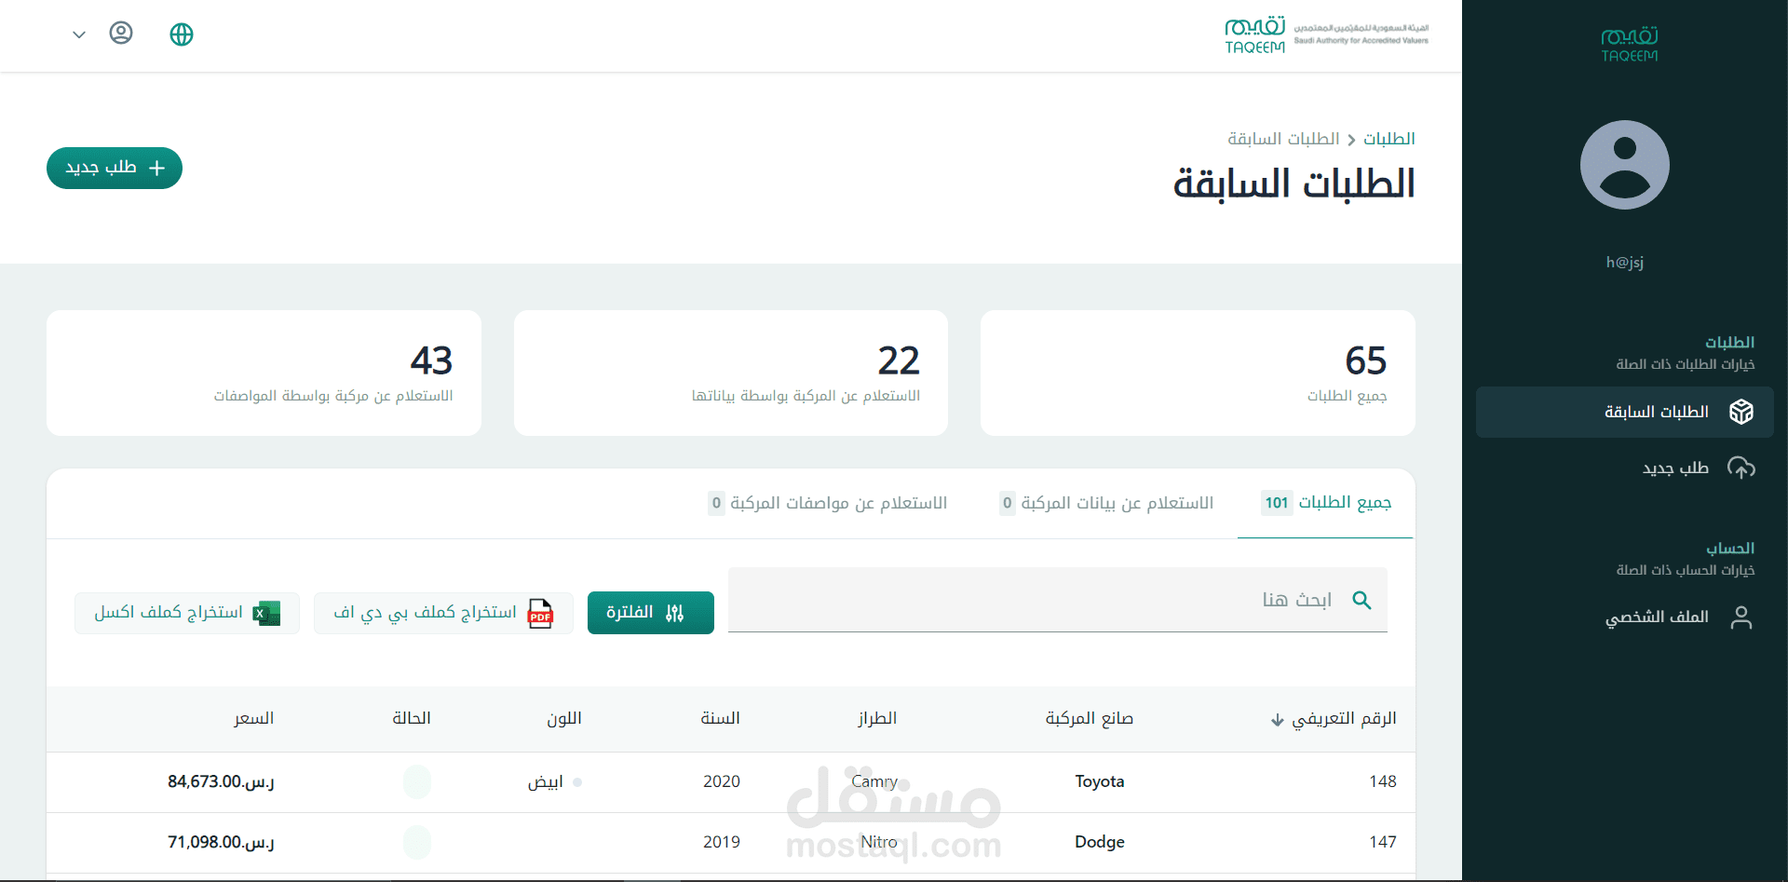Click the PDF icon on استخراج كملف بي دي اف
The height and width of the screenshot is (882, 1788).
540,614
